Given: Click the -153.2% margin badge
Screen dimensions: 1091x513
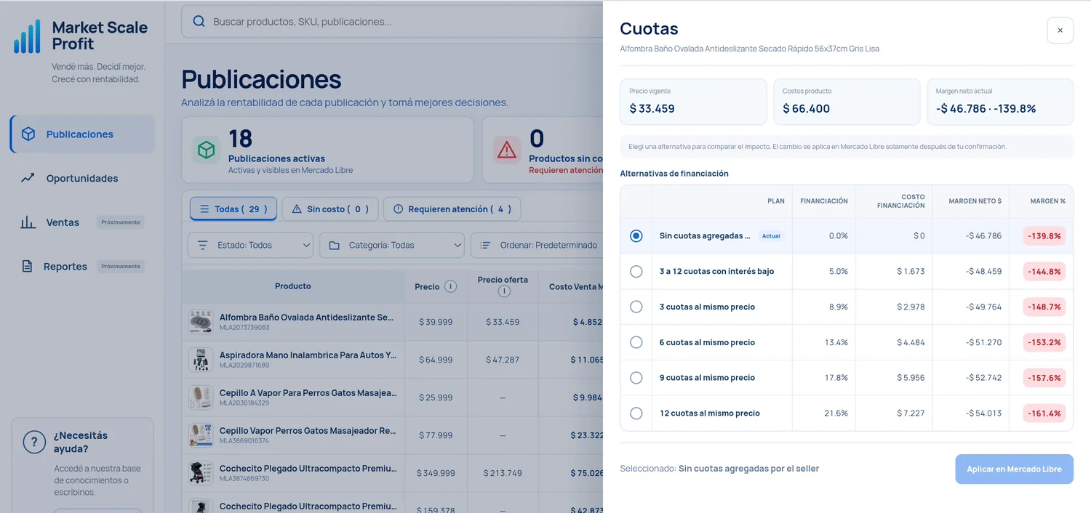Looking at the screenshot, I should (1044, 342).
